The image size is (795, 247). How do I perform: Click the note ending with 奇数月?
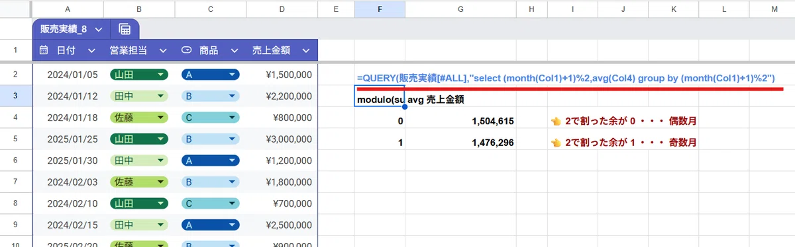coord(623,142)
